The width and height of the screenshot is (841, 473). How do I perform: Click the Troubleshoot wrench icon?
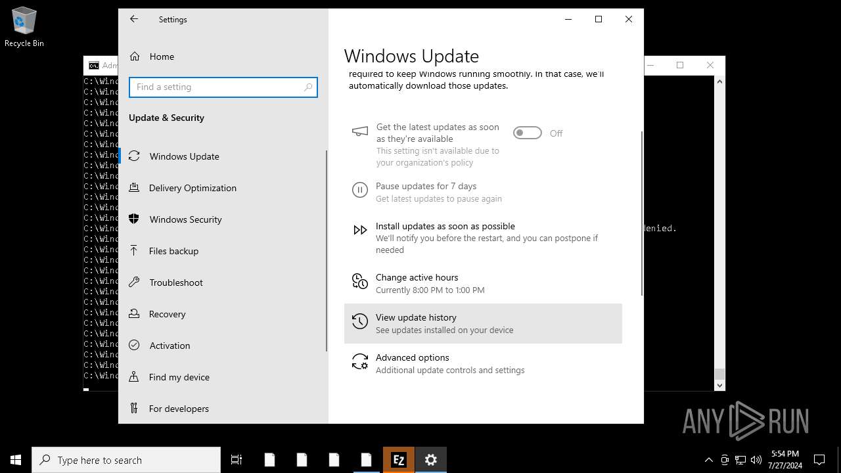tap(134, 282)
